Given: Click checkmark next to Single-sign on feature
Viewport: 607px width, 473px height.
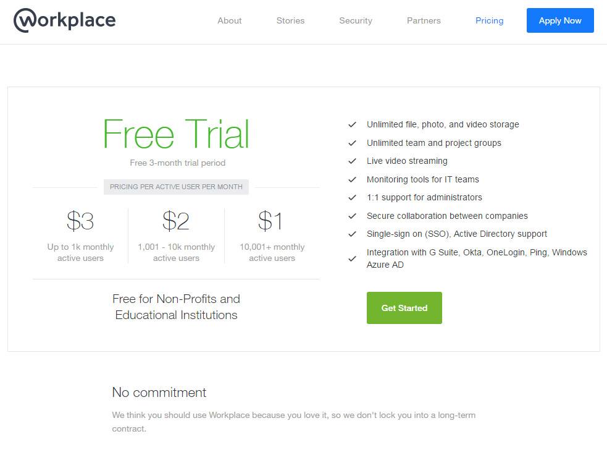Looking at the screenshot, I should point(352,234).
